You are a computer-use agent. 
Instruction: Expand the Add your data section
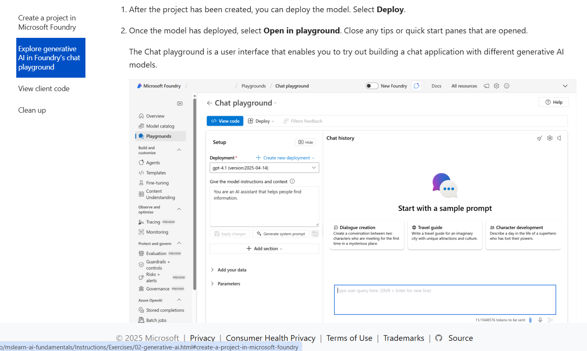(229, 270)
